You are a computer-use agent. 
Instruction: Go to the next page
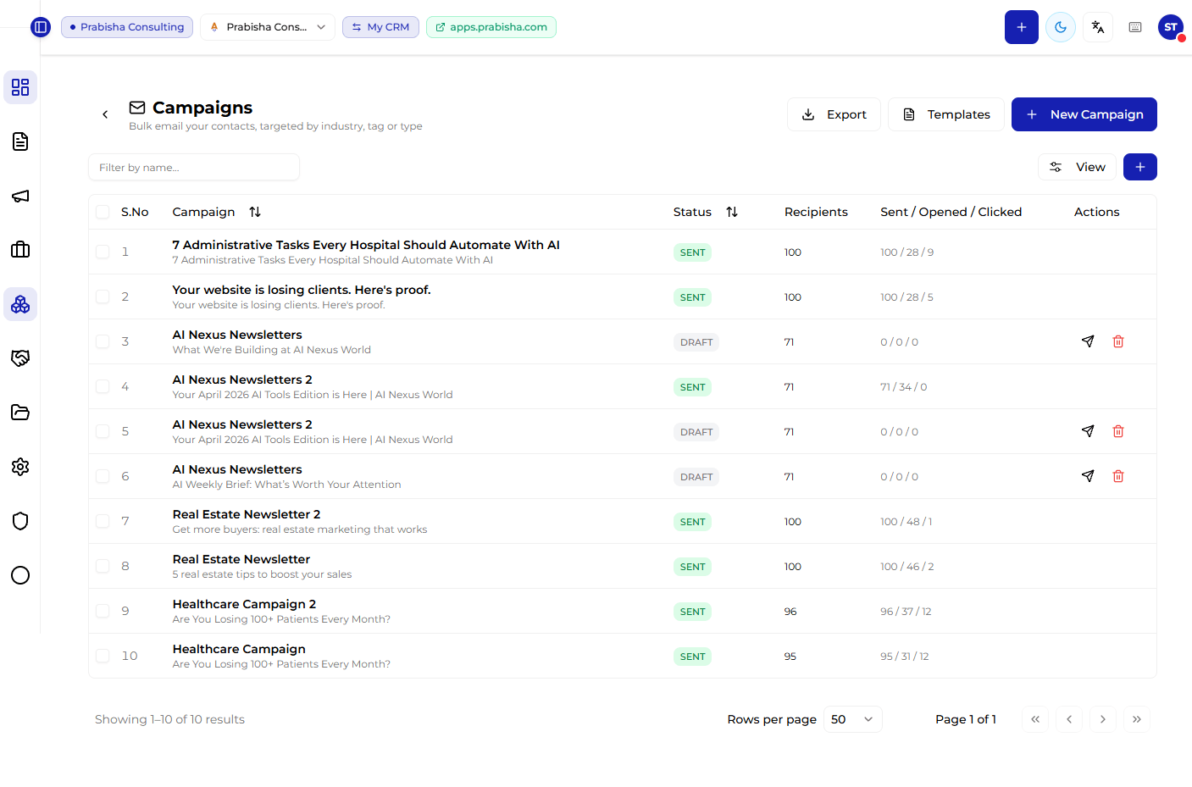coord(1103,719)
